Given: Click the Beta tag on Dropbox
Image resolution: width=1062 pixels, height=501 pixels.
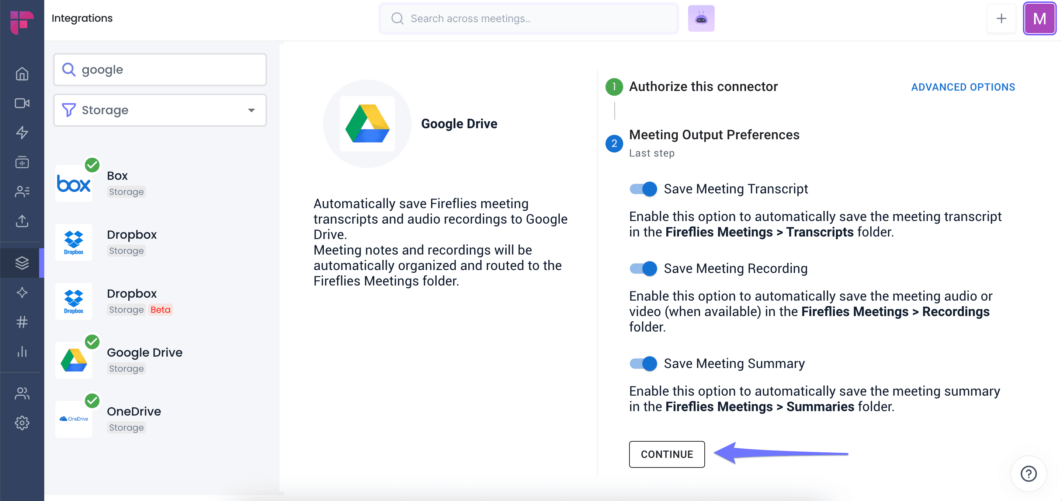Looking at the screenshot, I should (x=160, y=309).
